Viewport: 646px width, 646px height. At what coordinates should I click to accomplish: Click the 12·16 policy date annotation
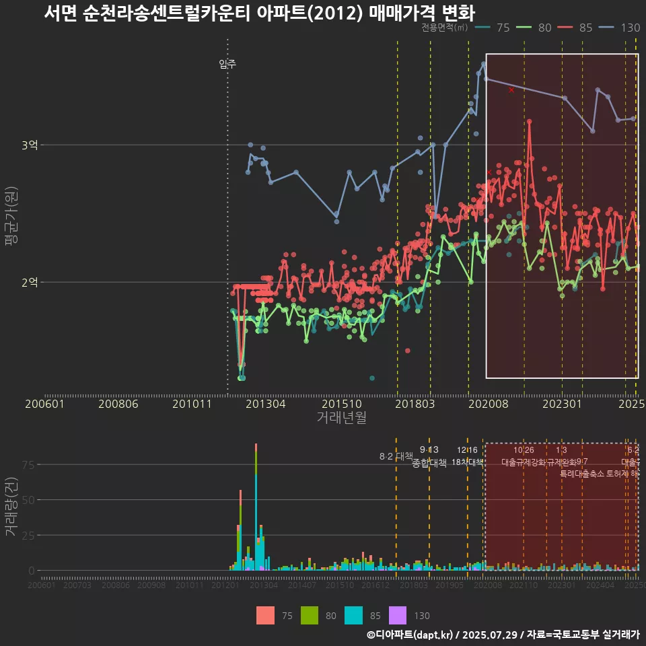[x=467, y=450]
